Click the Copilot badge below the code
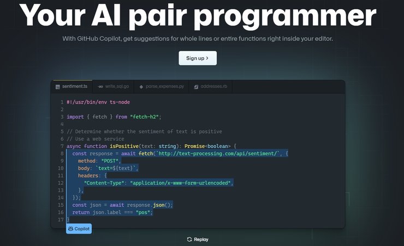The image size is (404, 246). [x=79, y=229]
